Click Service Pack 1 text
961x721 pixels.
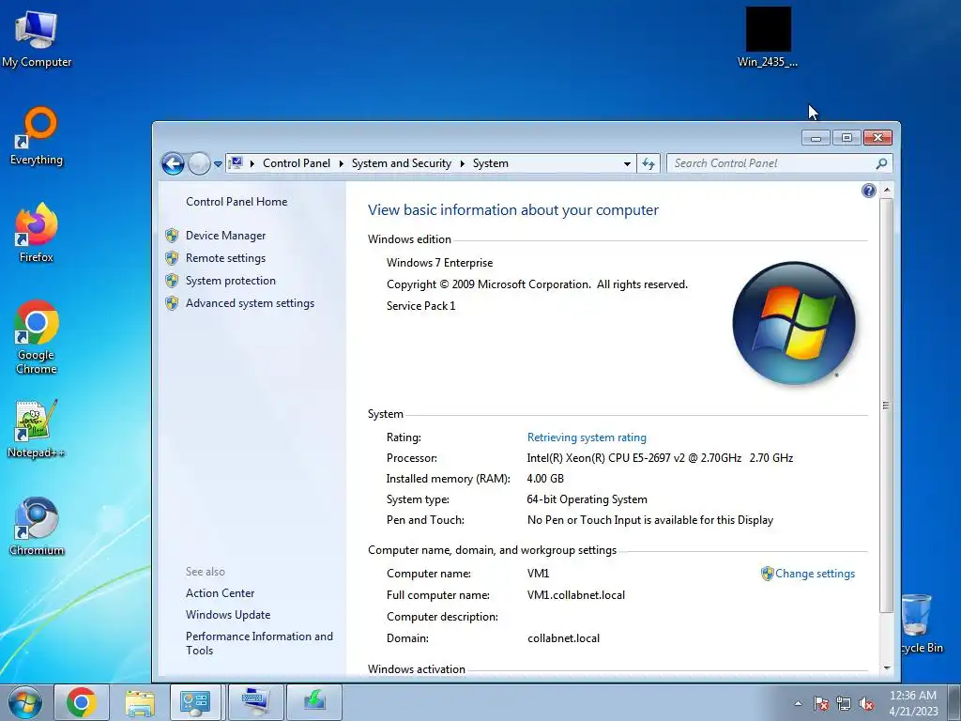coord(421,306)
